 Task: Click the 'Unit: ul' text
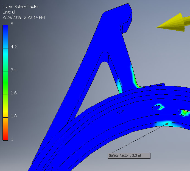click(x=9, y=12)
